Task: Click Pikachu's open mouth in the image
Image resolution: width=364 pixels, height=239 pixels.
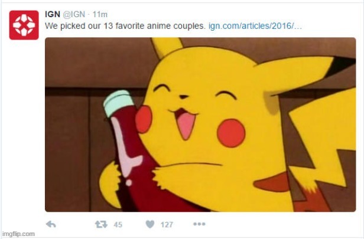Action: pos(184,123)
